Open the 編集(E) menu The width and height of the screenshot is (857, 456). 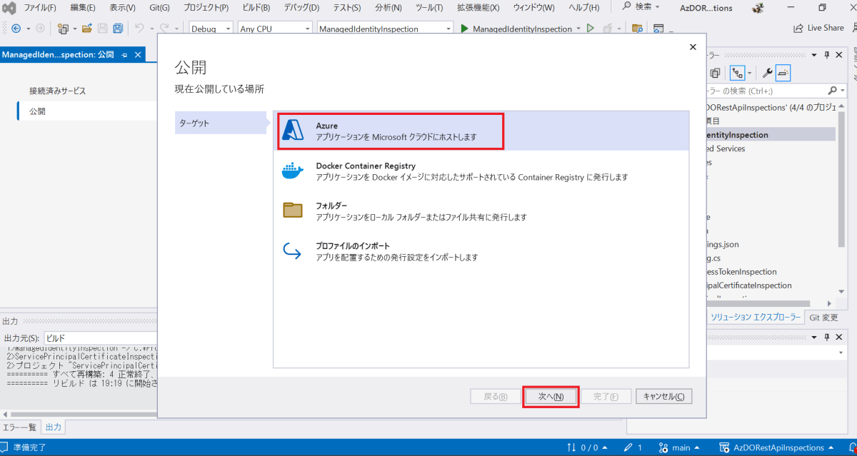83,8
